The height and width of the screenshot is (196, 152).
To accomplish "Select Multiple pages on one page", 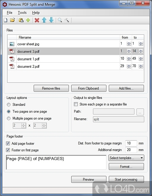I will [9, 118].
